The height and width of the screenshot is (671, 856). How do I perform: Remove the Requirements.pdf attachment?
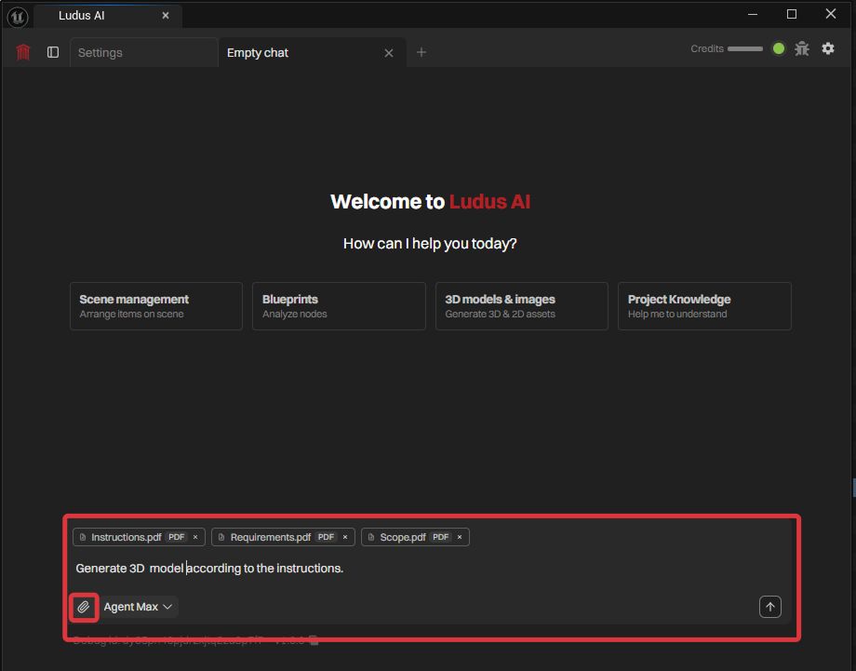345,537
